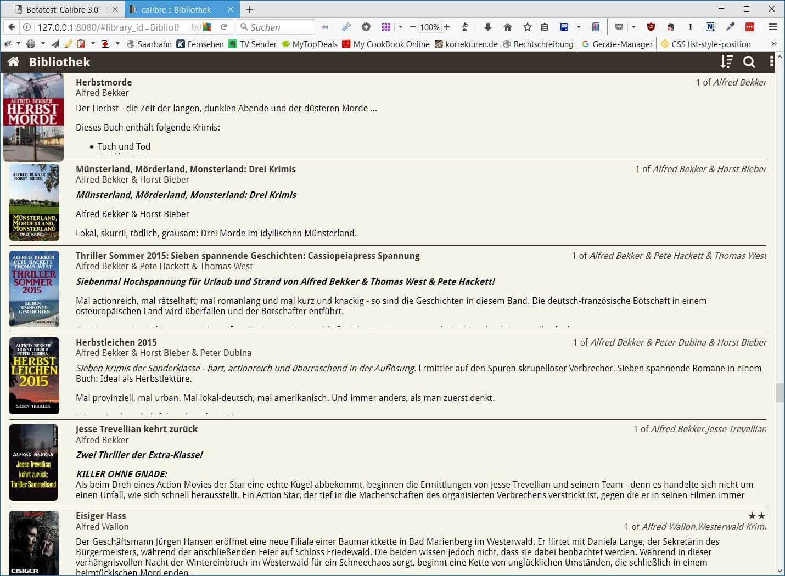The width and height of the screenshot is (785, 576).
Task: Open My CookBook Online bookmark
Action: tap(386, 44)
